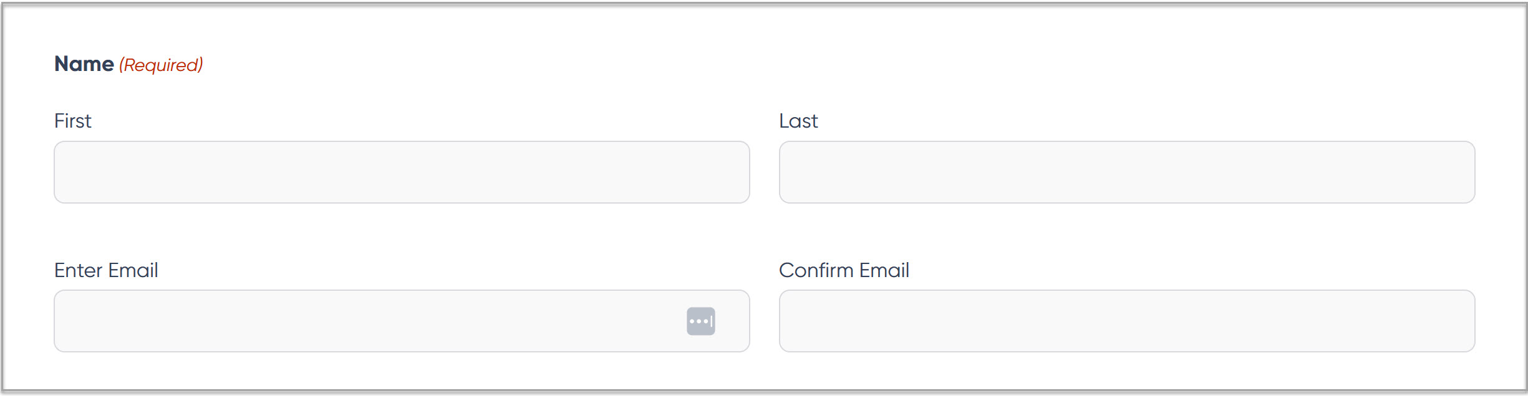Choose the email confirmation text box

pyautogui.click(x=1126, y=321)
